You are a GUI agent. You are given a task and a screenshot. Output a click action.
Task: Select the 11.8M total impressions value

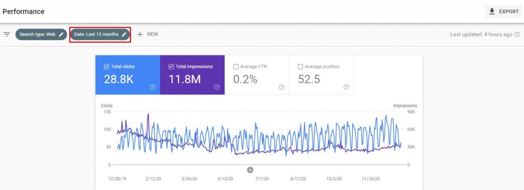(184, 79)
